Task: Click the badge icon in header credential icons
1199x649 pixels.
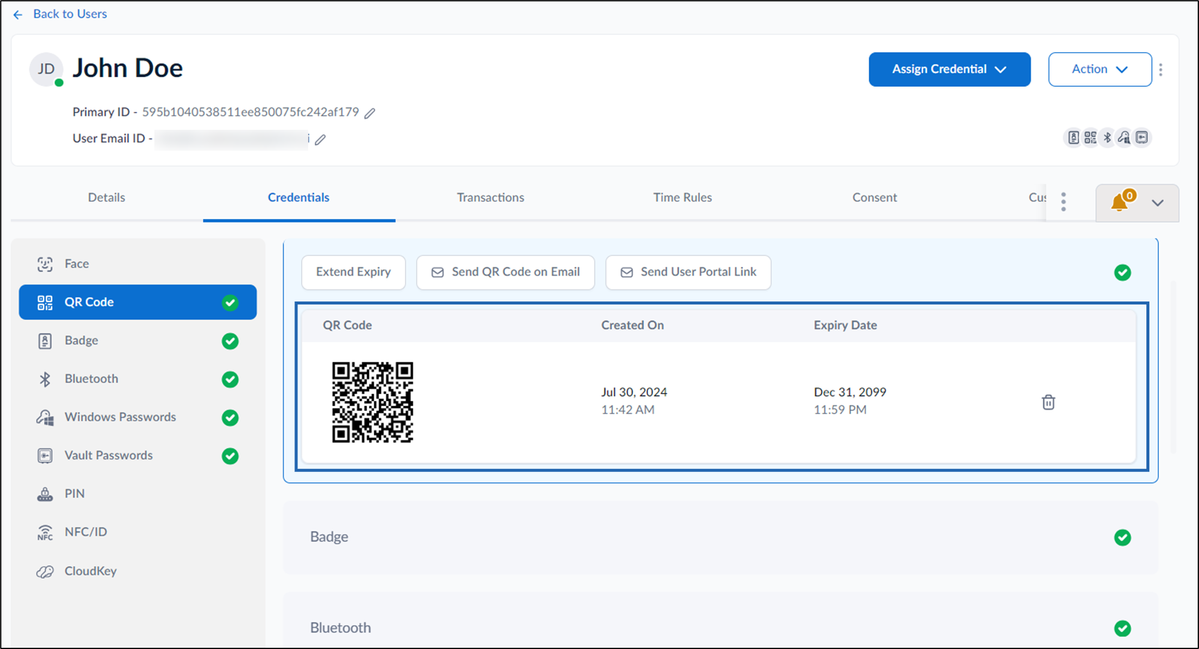Action: click(1073, 138)
